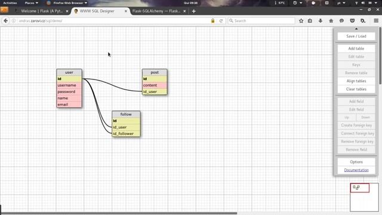Click the Add table button
382x215 pixels.
click(x=356, y=48)
